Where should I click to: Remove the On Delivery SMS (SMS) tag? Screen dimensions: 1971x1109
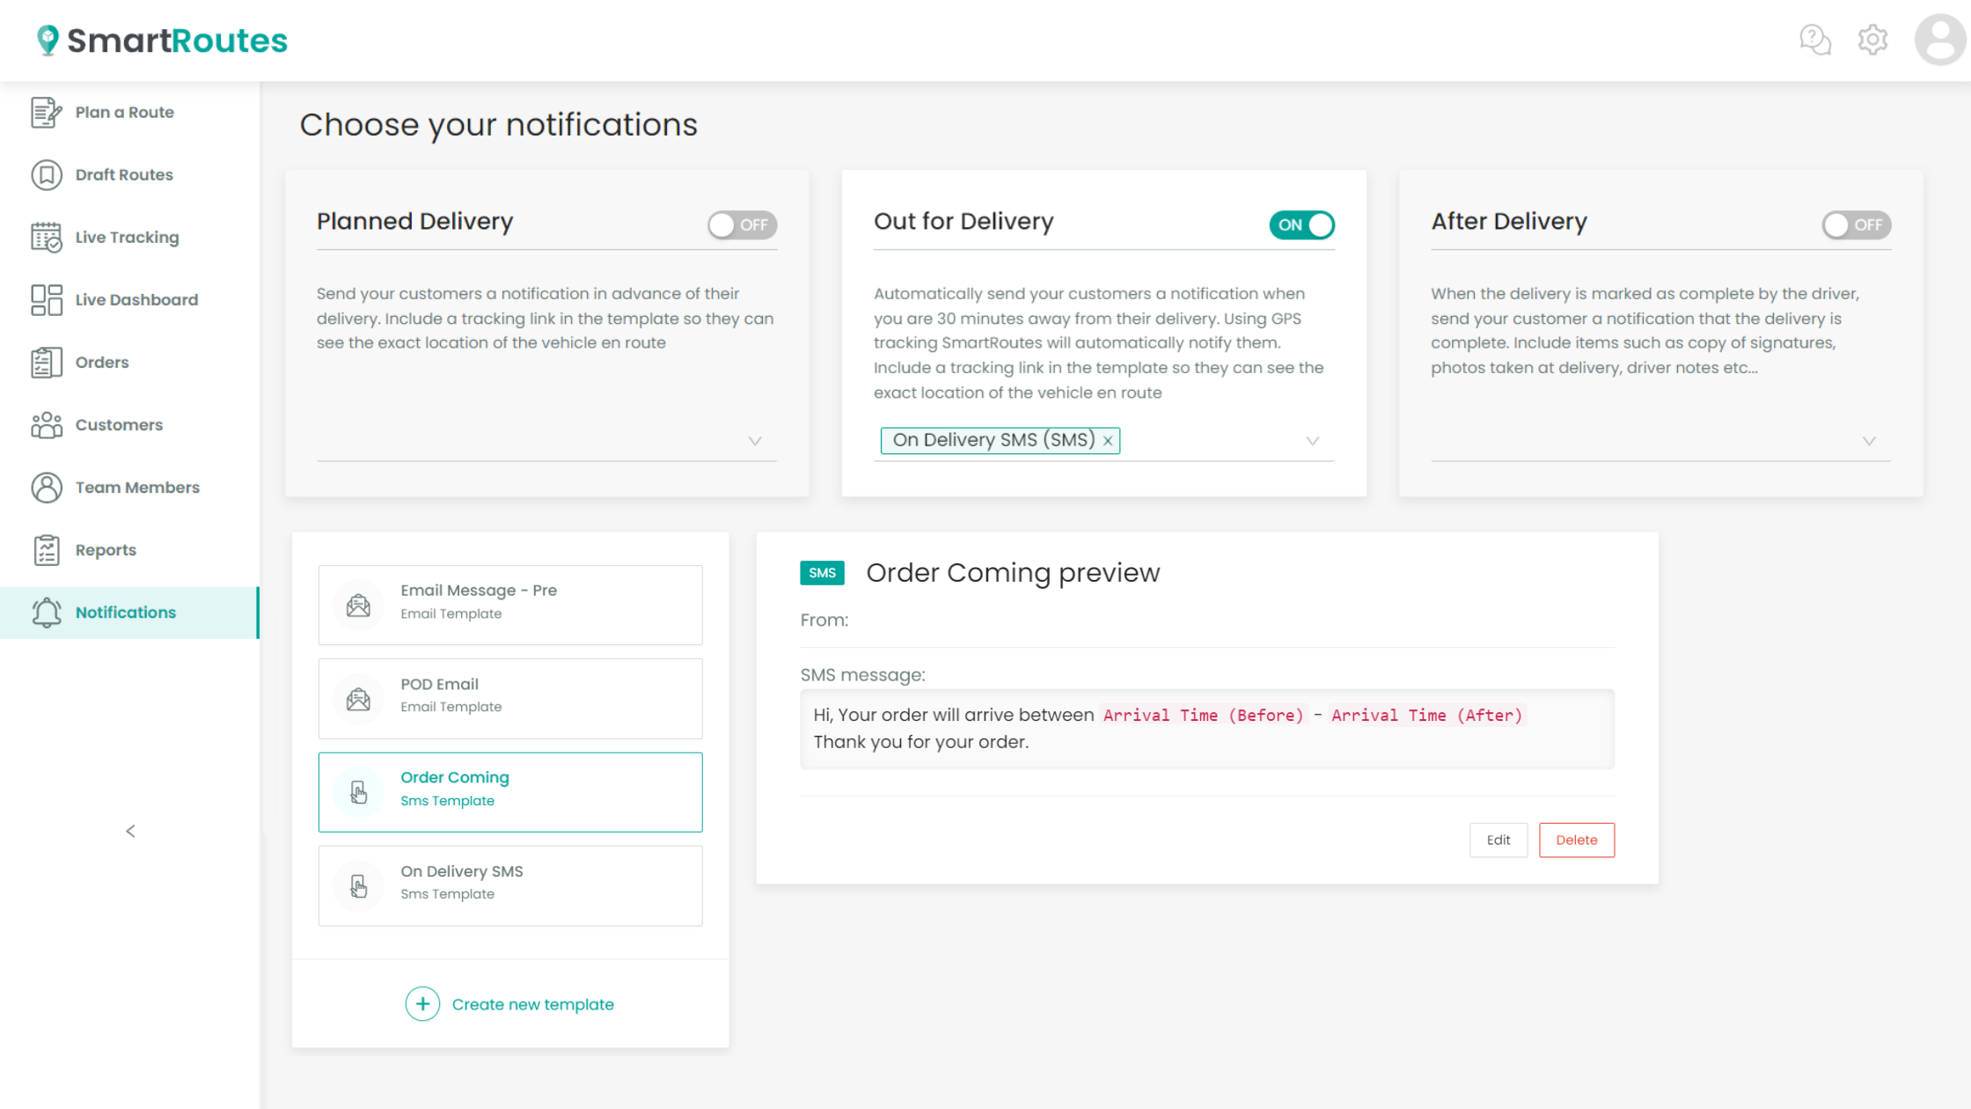click(1108, 441)
